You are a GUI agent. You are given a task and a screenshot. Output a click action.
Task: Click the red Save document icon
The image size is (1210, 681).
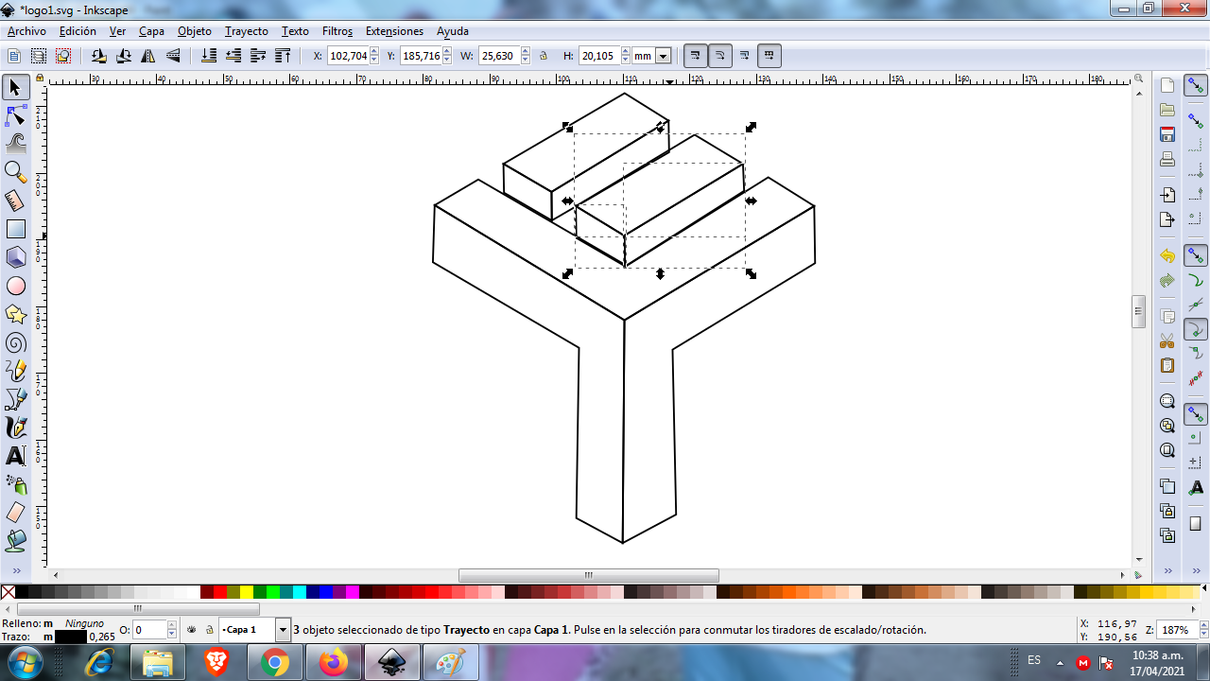click(1167, 134)
